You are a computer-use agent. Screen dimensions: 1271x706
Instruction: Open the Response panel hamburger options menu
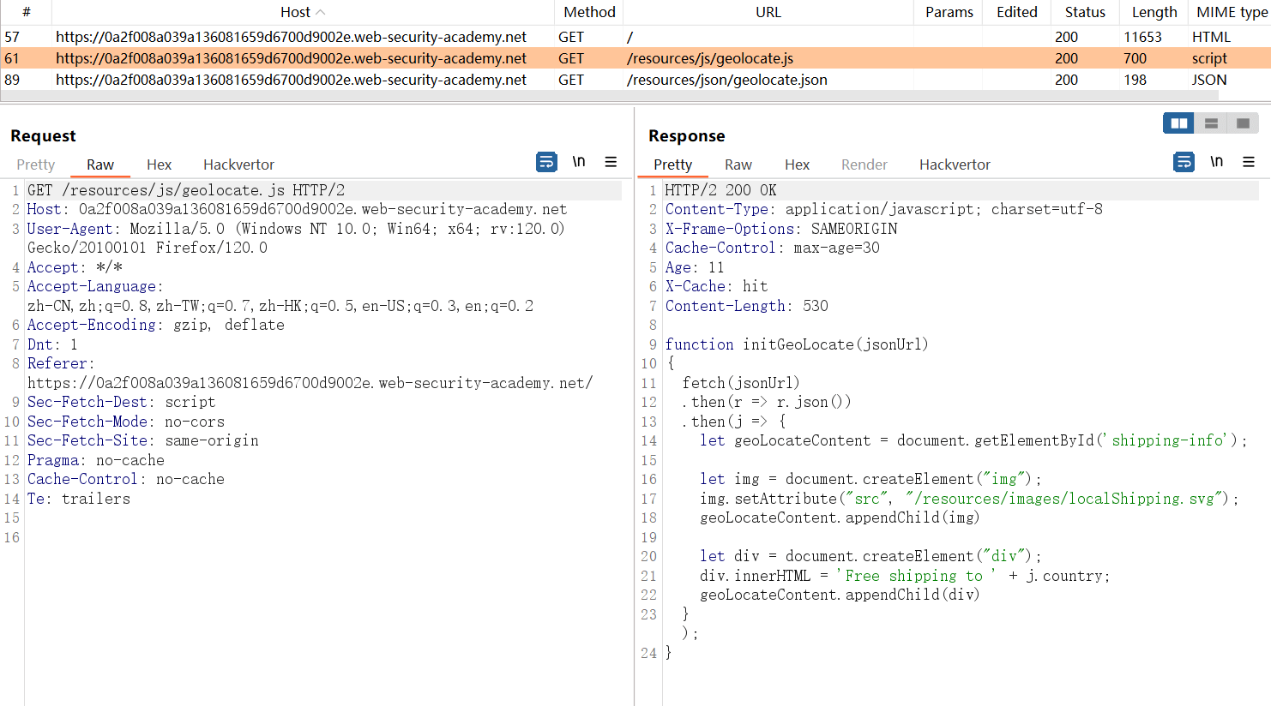pos(1249,162)
